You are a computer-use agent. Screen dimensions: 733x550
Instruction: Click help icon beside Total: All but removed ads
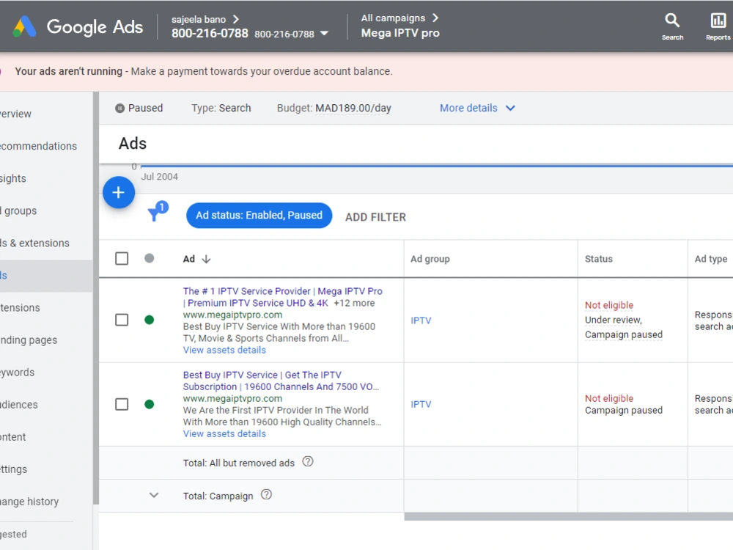coord(308,461)
